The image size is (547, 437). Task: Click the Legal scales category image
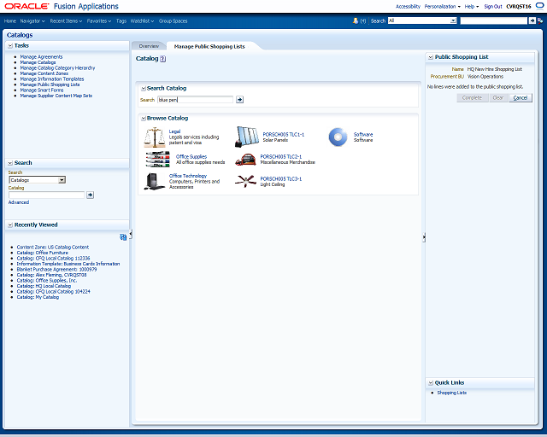154,137
